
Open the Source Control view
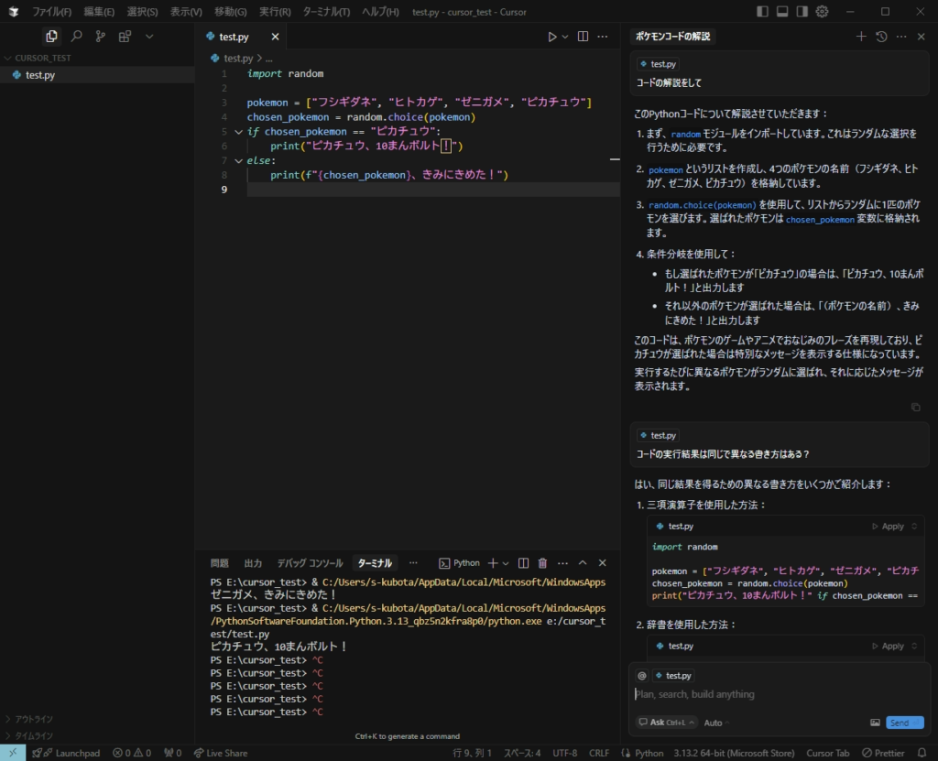point(100,37)
